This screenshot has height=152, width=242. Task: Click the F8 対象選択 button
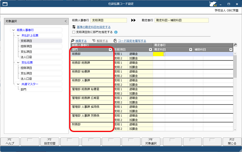tap(151, 142)
